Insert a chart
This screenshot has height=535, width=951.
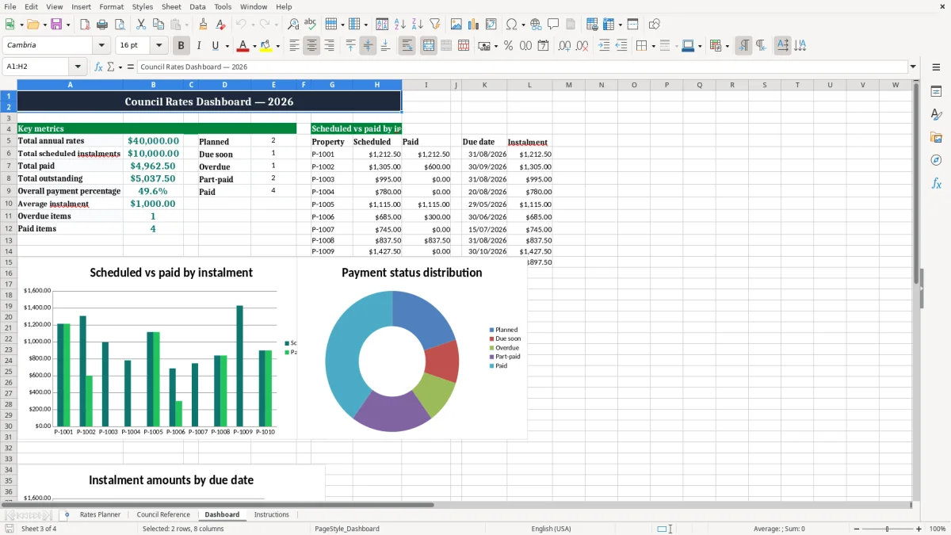474,25
